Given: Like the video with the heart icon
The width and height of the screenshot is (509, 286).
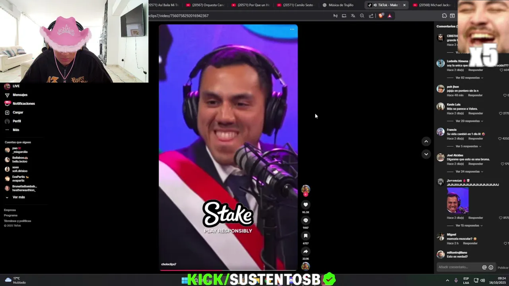Looking at the screenshot, I should [305, 205].
